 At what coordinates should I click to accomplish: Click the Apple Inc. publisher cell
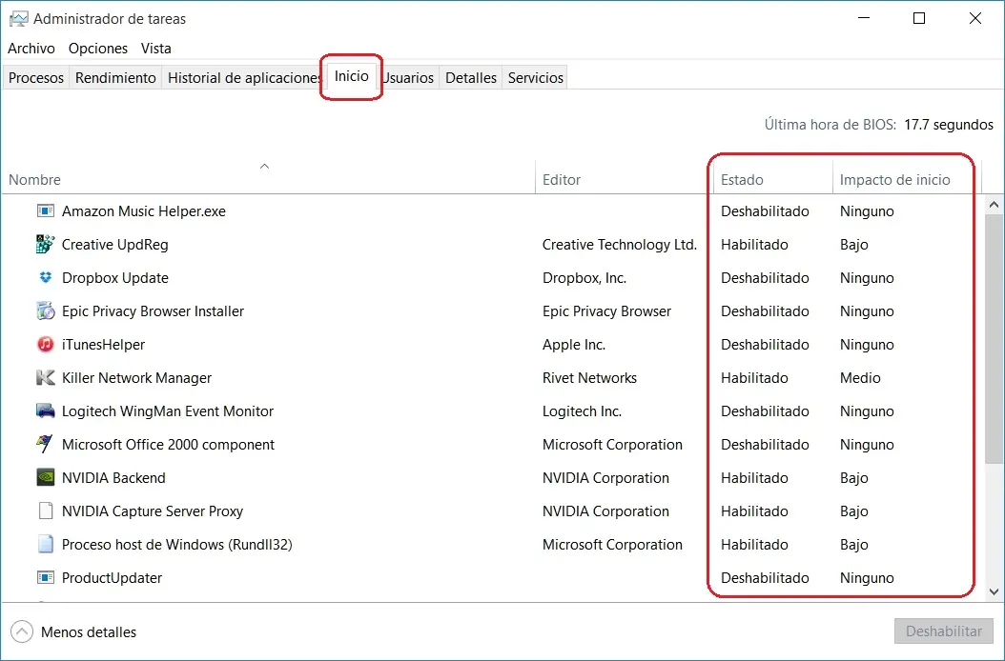pyautogui.click(x=574, y=345)
